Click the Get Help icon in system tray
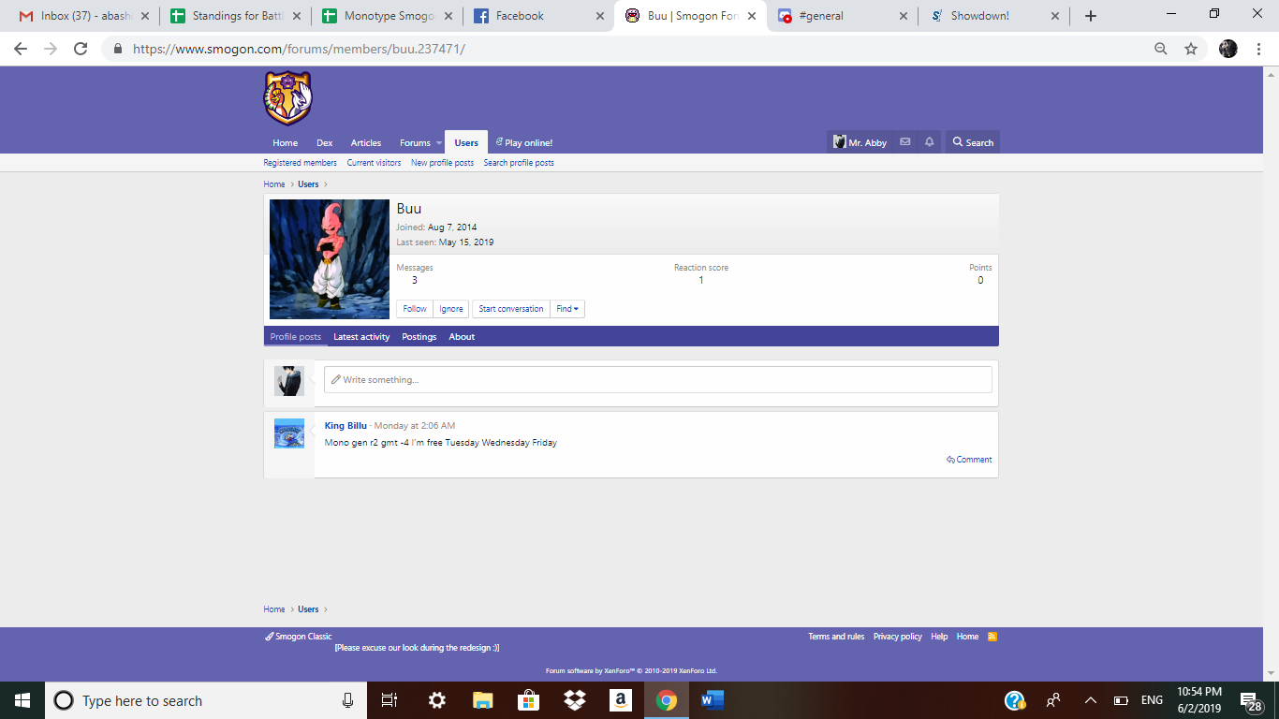This screenshot has height=719, width=1279. (x=1015, y=700)
